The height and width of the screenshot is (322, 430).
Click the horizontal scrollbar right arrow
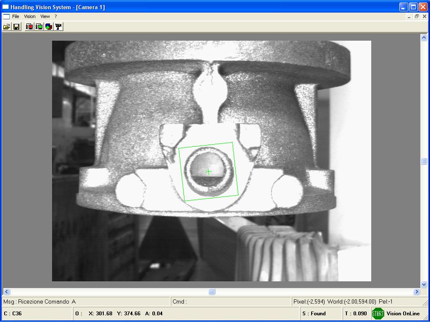point(417,292)
